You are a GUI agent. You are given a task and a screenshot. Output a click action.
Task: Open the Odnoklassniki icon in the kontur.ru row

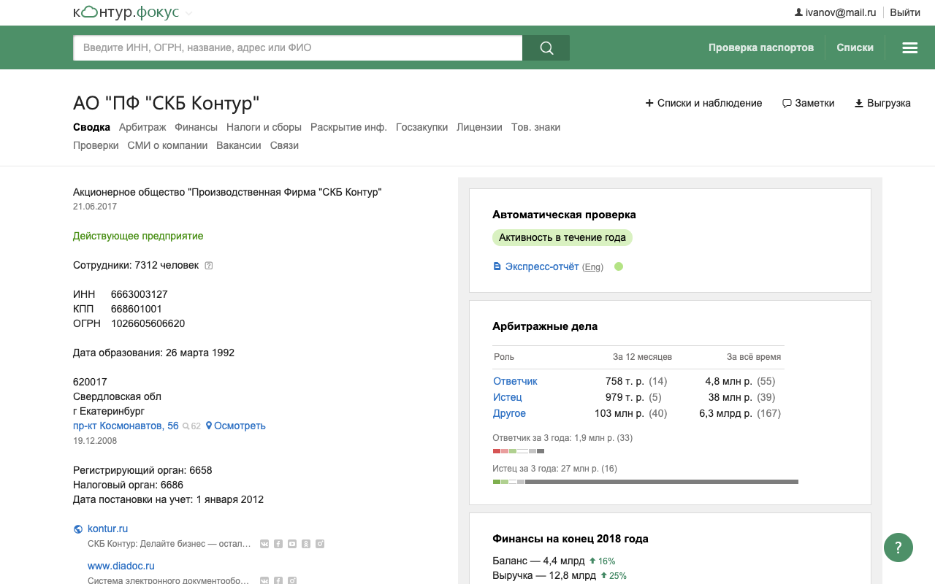306,544
